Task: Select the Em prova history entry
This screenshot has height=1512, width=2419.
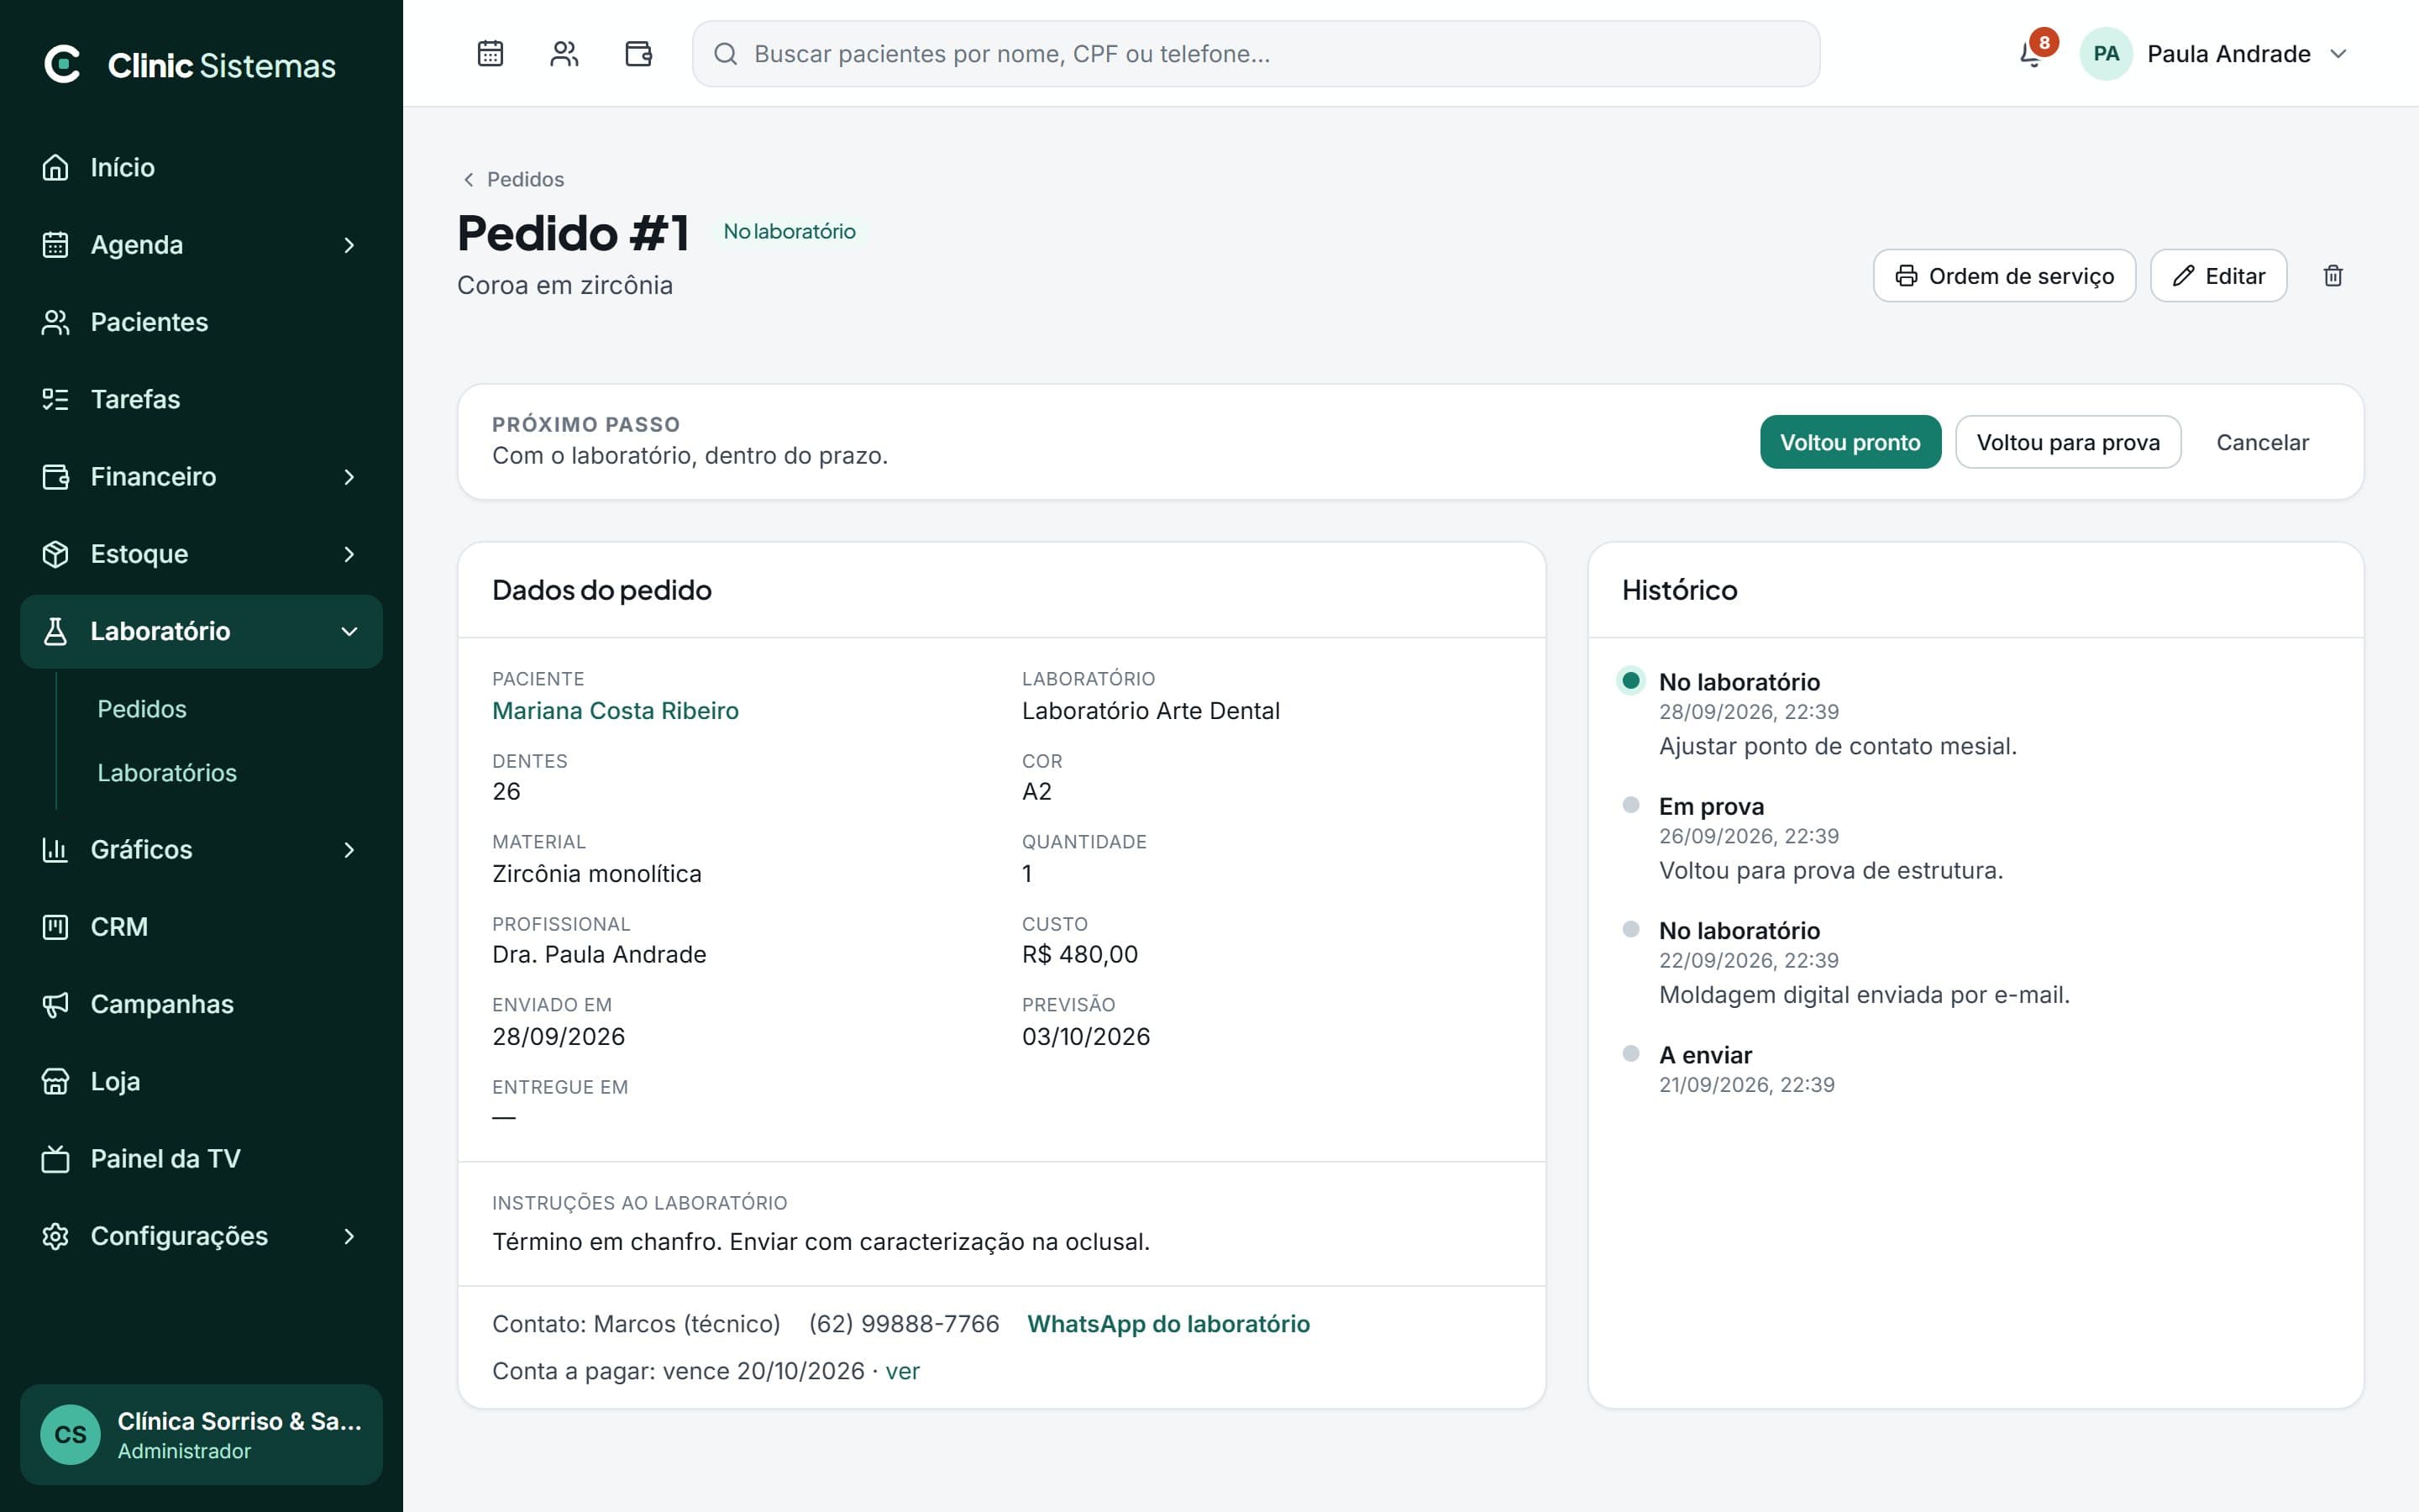Action: [1711, 807]
